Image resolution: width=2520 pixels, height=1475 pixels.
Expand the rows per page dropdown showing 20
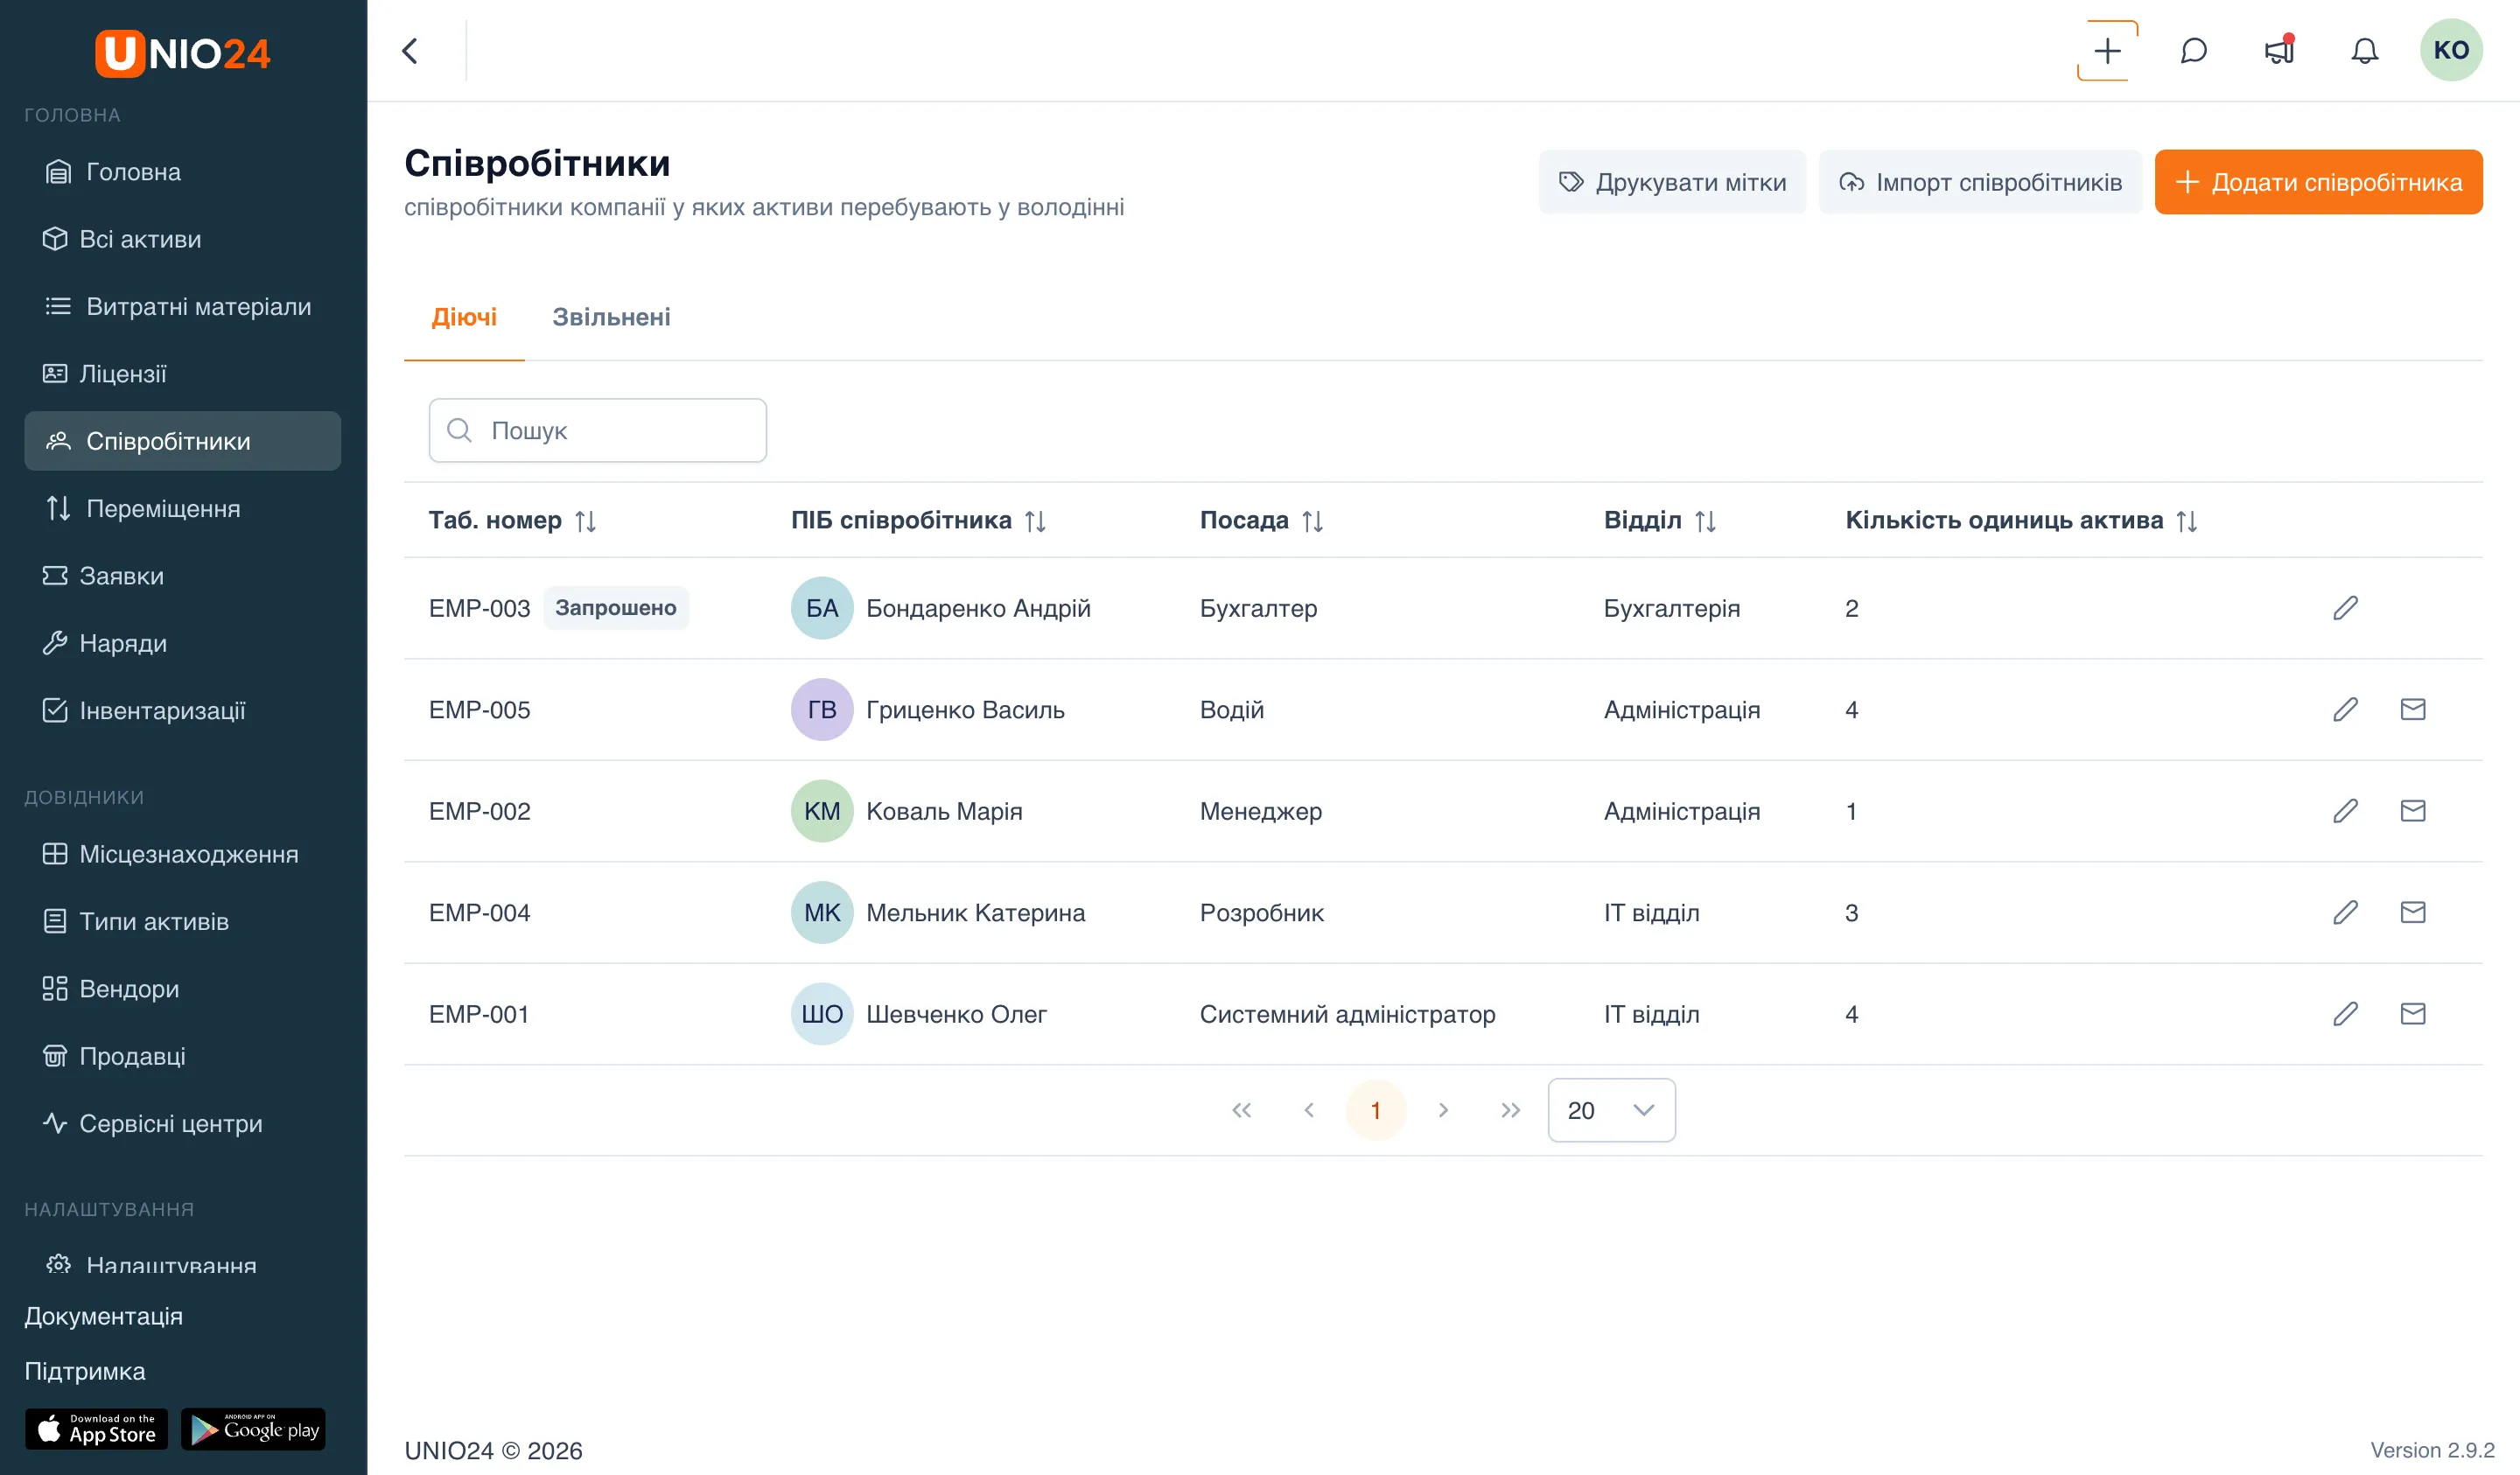[1610, 1110]
